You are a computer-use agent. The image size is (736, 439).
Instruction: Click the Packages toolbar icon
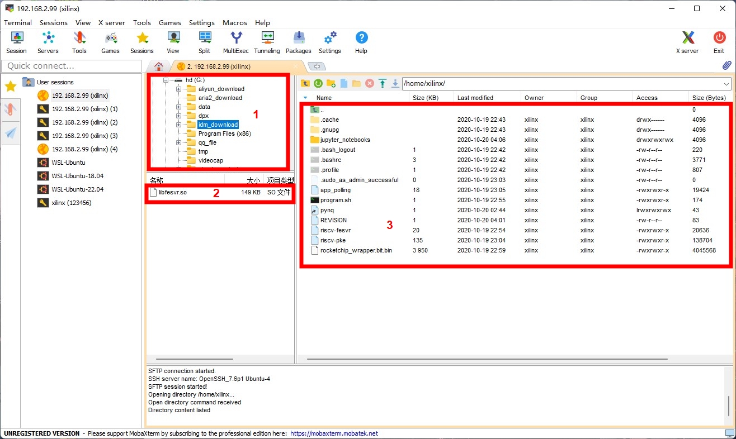coord(299,42)
